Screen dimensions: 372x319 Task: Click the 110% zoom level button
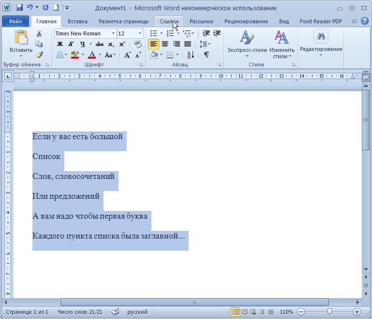pos(286,312)
